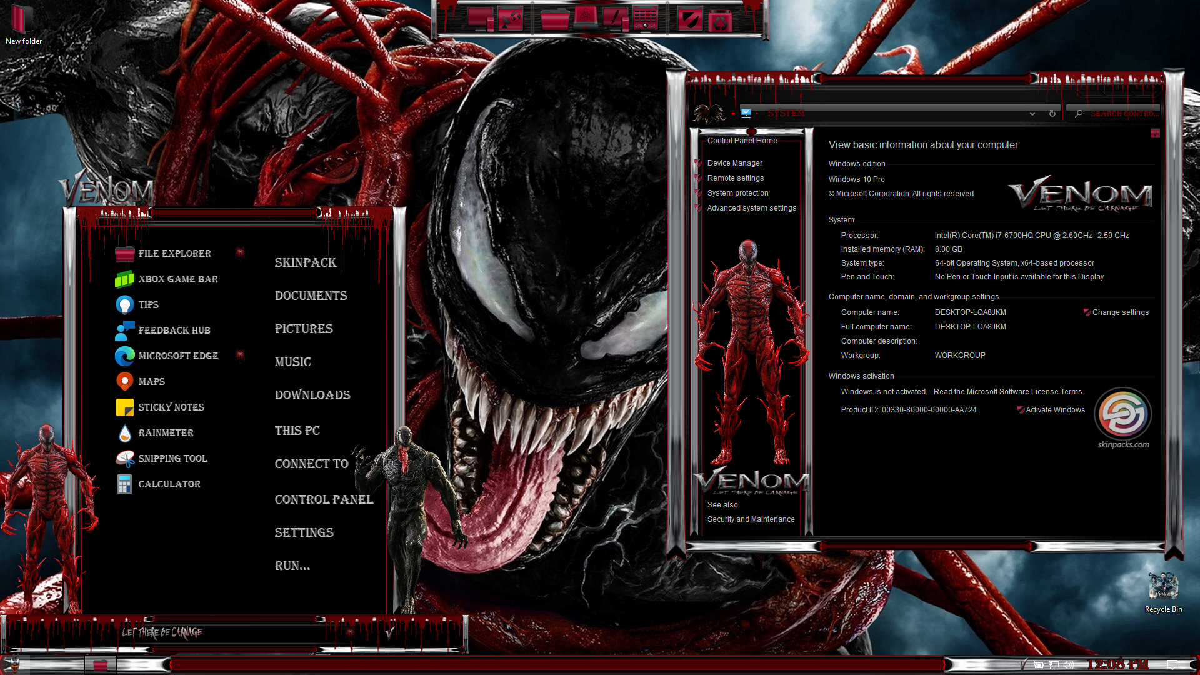Click the Change settings link
The width and height of the screenshot is (1200, 675).
point(1120,312)
